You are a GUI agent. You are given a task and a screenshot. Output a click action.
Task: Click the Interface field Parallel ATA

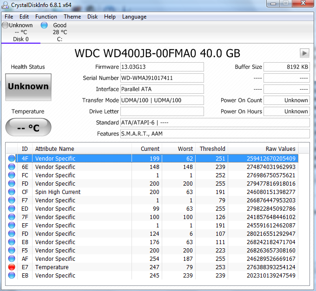click(x=162, y=89)
